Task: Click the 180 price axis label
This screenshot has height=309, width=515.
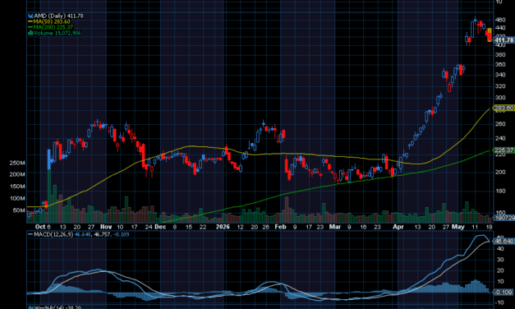Action: click(500, 191)
